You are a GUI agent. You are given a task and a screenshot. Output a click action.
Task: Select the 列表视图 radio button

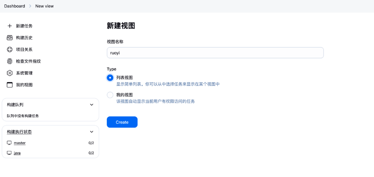pos(110,78)
